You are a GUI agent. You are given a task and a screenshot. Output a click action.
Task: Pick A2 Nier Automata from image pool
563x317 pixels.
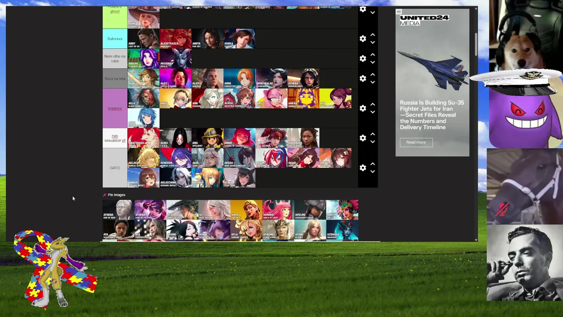(214, 210)
